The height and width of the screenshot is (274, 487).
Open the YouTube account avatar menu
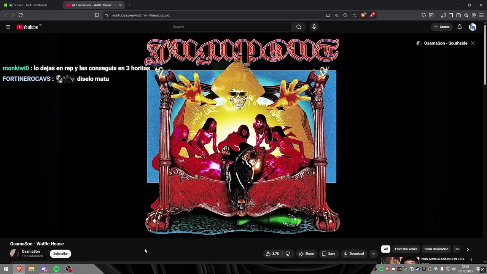[x=473, y=27]
